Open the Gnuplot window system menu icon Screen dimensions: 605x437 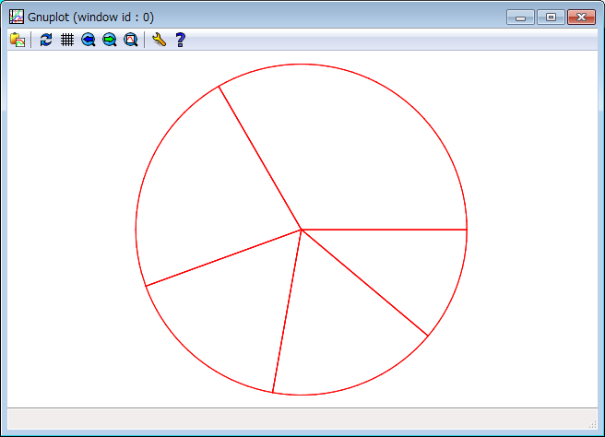point(17,17)
